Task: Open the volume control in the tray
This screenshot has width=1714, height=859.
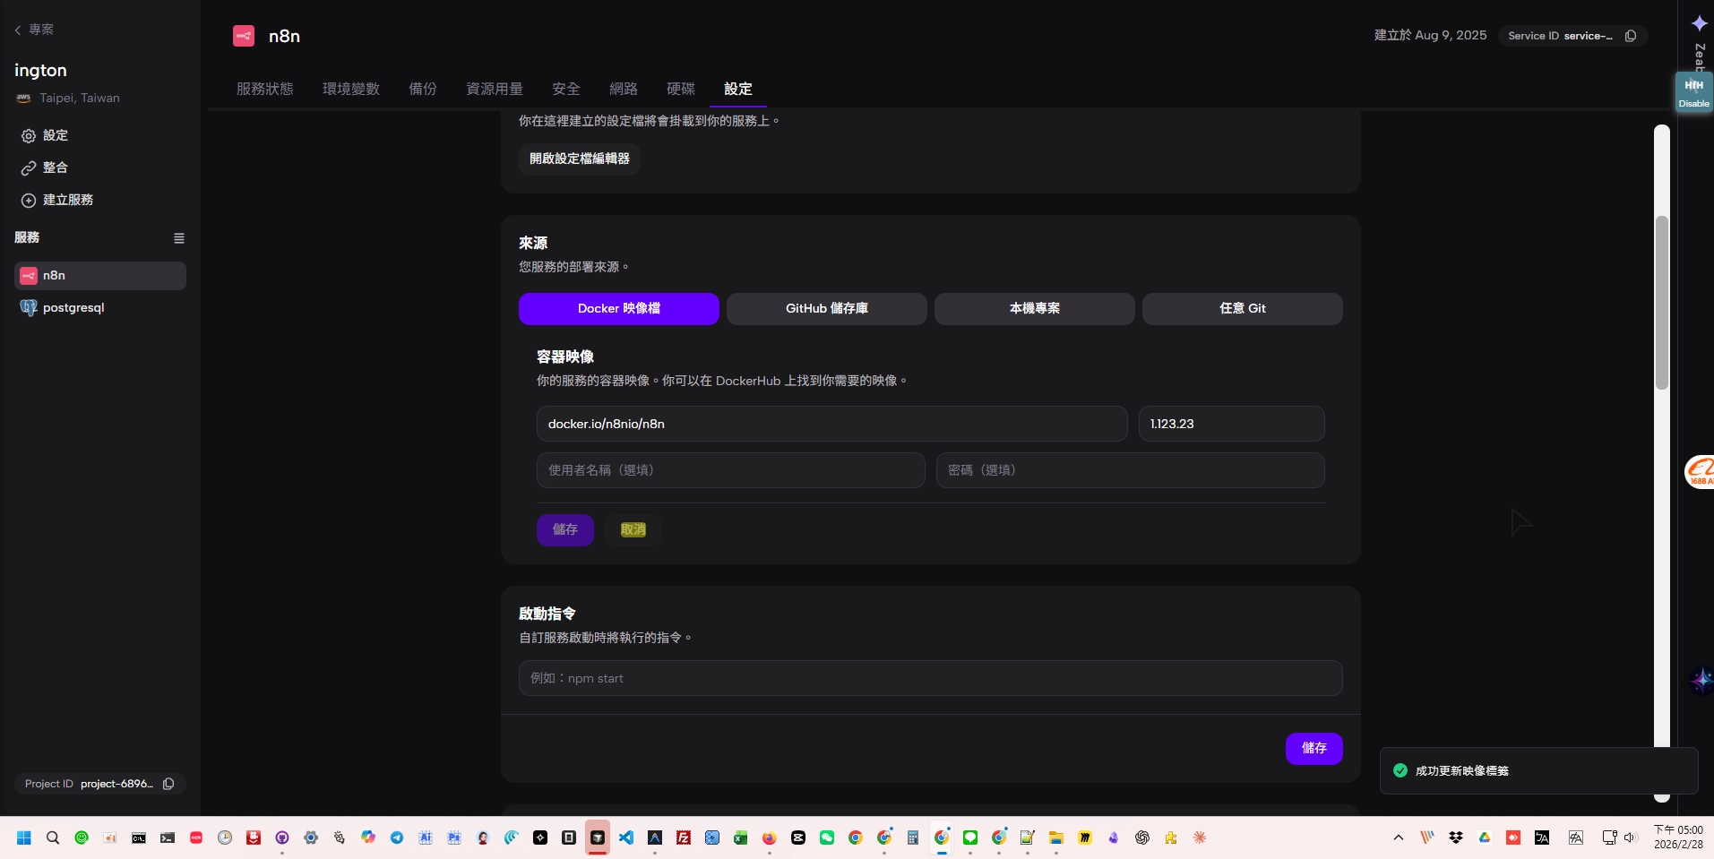Action: click(1630, 838)
